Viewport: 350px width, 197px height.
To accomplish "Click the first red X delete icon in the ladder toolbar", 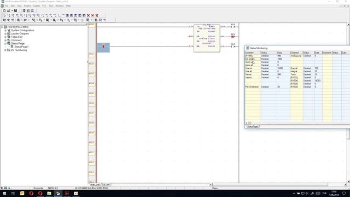I will click(88, 15).
